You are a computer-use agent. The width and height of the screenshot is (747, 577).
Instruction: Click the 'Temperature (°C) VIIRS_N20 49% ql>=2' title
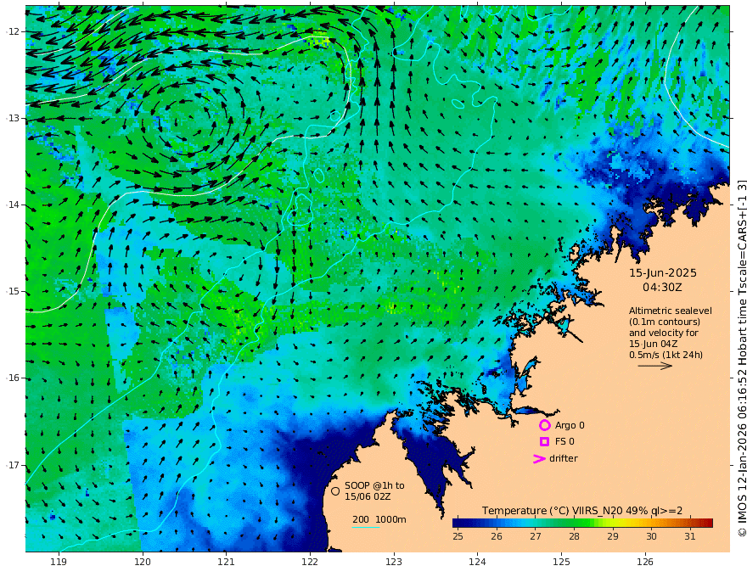pyautogui.click(x=582, y=511)
